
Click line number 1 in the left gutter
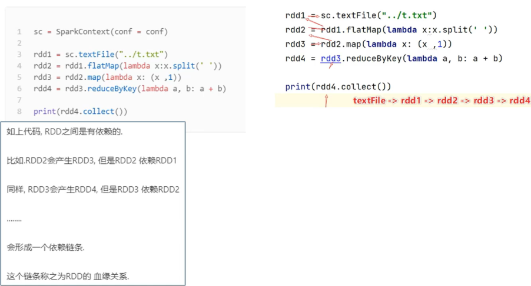coord(19,32)
